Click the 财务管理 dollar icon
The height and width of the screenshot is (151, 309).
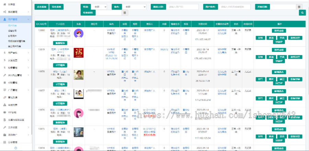pyautogui.click(x=4, y=68)
